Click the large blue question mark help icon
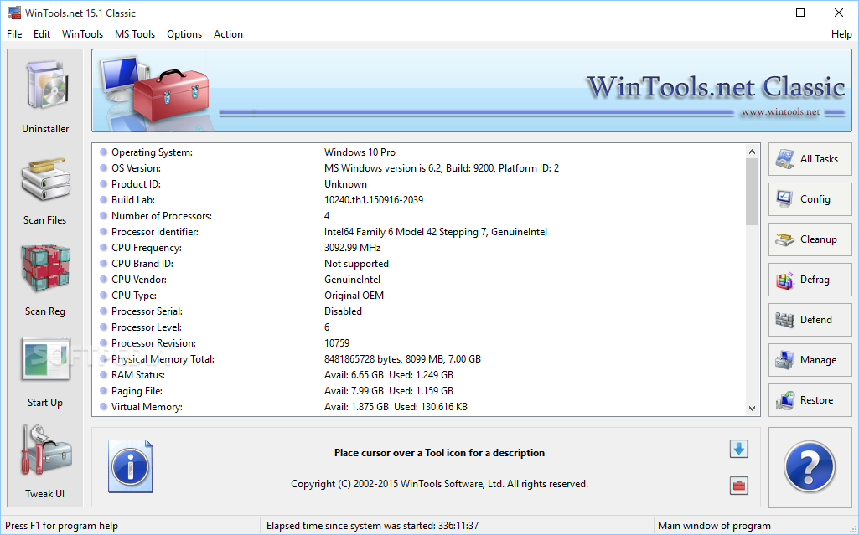The image size is (859, 535). (x=810, y=467)
